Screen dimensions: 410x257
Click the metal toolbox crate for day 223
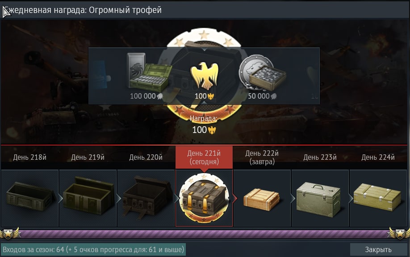pyautogui.click(x=318, y=199)
